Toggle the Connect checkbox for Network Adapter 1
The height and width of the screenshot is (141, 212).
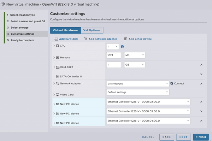tap(172, 83)
